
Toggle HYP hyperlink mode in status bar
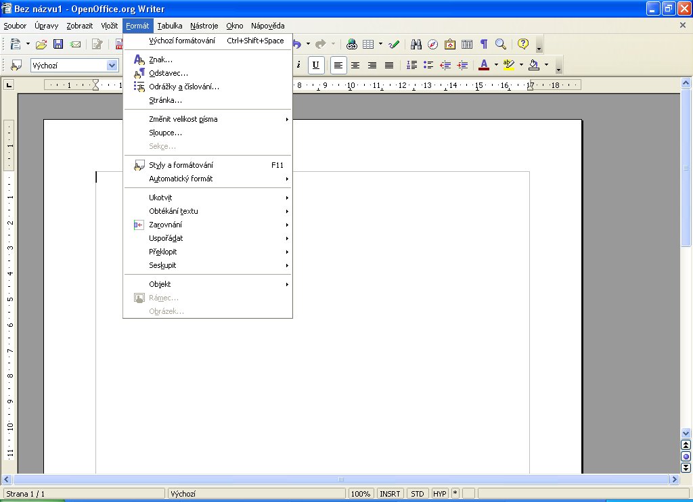[440, 494]
